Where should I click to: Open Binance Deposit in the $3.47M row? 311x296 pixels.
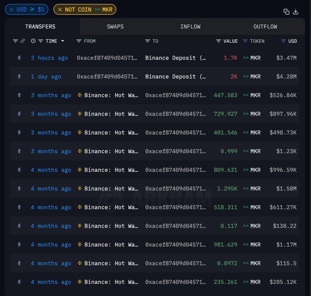(176, 58)
